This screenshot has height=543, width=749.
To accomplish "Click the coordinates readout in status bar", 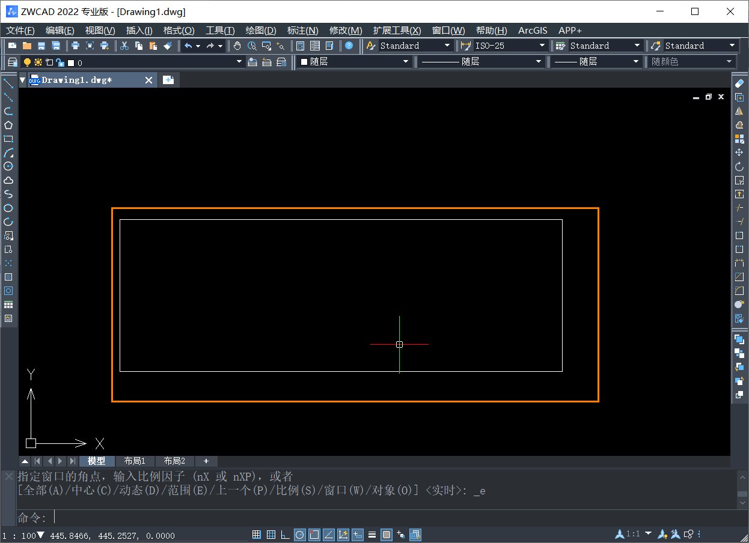I will (x=112, y=535).
